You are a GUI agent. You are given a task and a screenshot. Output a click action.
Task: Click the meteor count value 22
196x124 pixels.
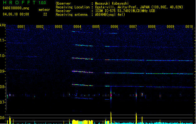tap(45, 14)
